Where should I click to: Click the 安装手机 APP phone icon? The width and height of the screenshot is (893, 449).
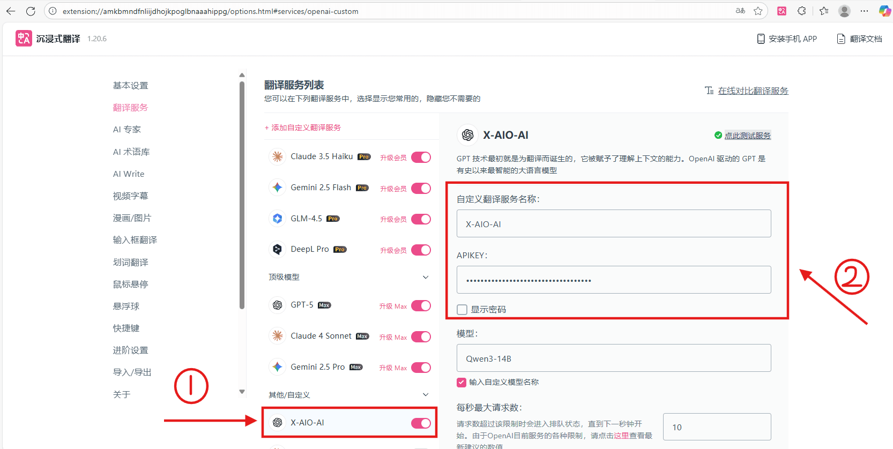(x=761, y=39)
